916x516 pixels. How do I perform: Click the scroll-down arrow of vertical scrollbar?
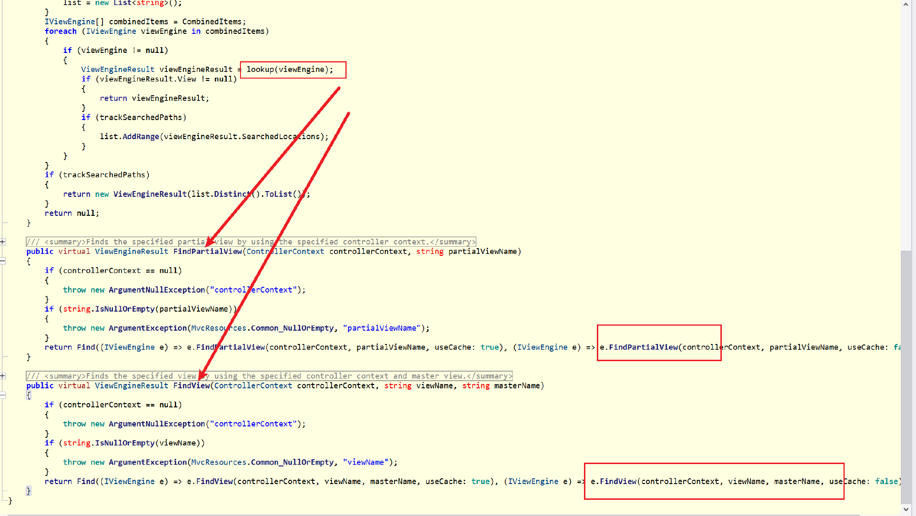click(906, 509)
